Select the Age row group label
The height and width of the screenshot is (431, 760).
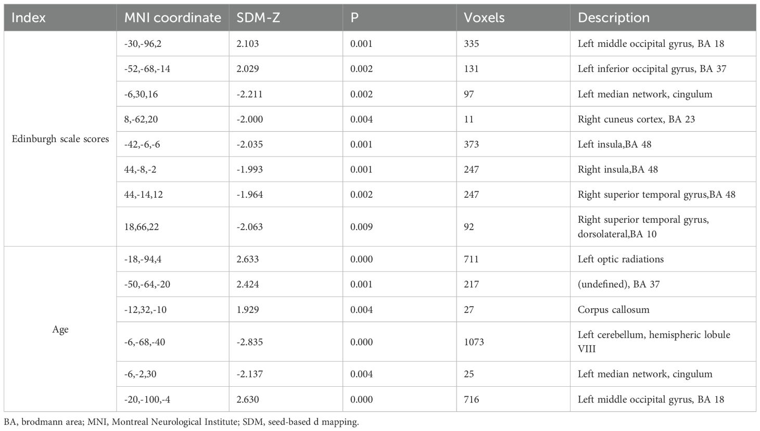pos(60,329)
